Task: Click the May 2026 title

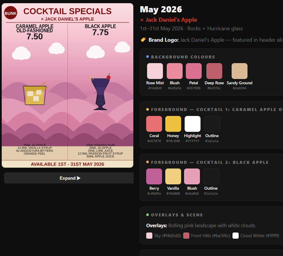Action: [161, 9]
